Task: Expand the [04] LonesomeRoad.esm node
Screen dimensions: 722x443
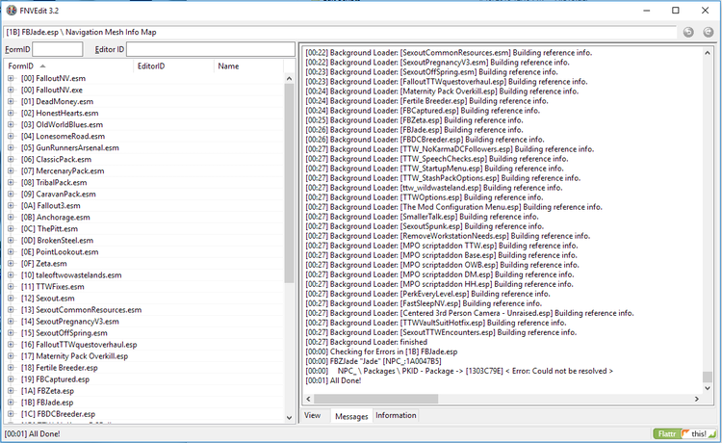Action: (11, 136)
